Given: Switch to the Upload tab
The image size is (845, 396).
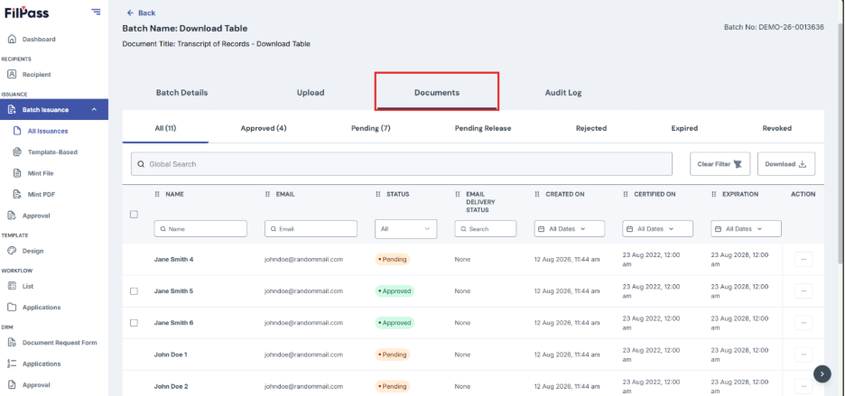Looking at the screenshot, I should 311,93.
